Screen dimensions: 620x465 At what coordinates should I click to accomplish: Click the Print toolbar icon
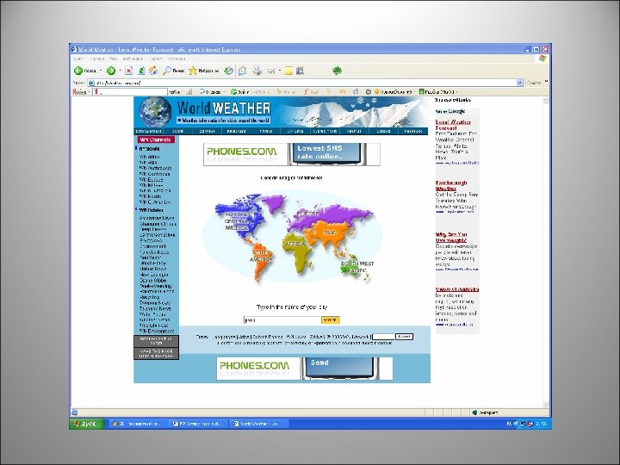tap(257, 71)
